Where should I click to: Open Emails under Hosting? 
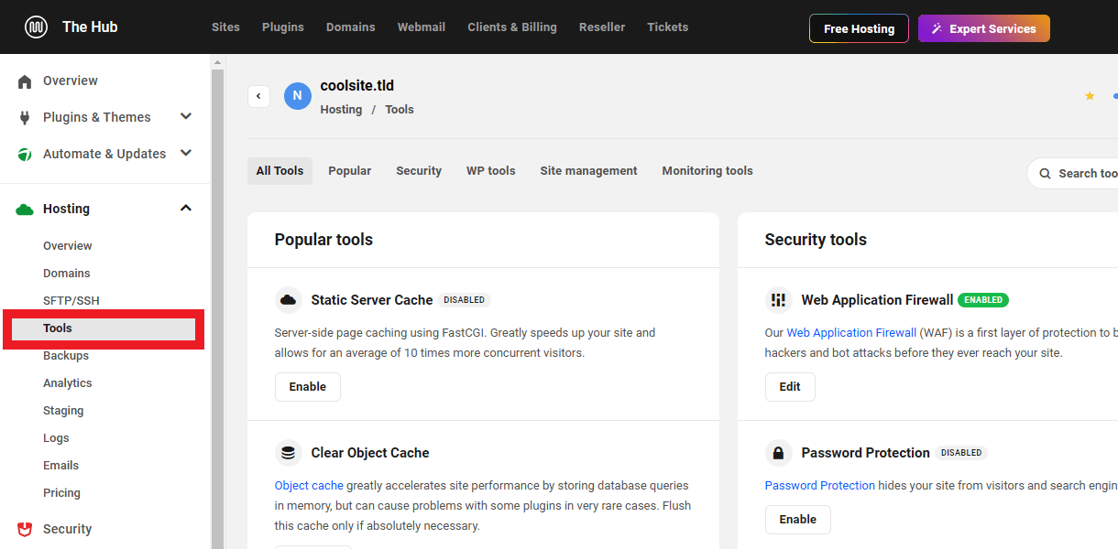pyautogui.click(x=61, y=466)
